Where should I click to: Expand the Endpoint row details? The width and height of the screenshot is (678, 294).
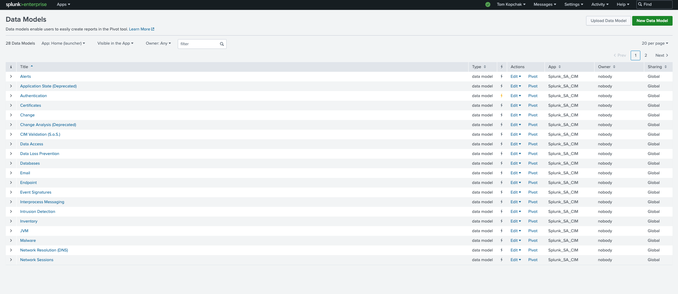pyautogui.click(x=11, y=183)
